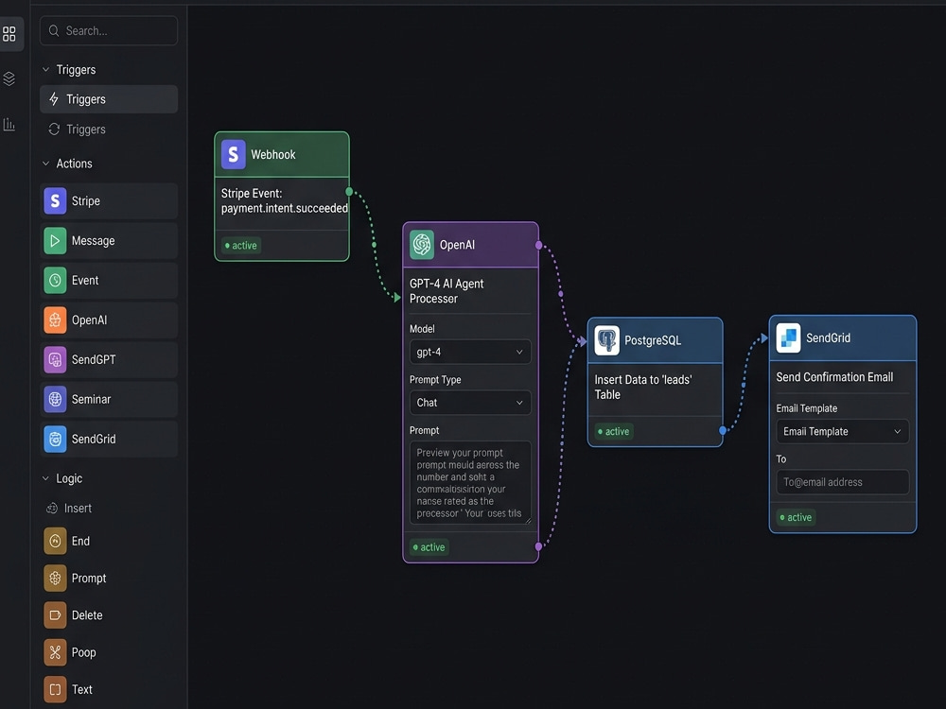Collapse the Logic section header
Image resolution: width=946 pixels, height=709 pixels.
click(x=62, y=478)
